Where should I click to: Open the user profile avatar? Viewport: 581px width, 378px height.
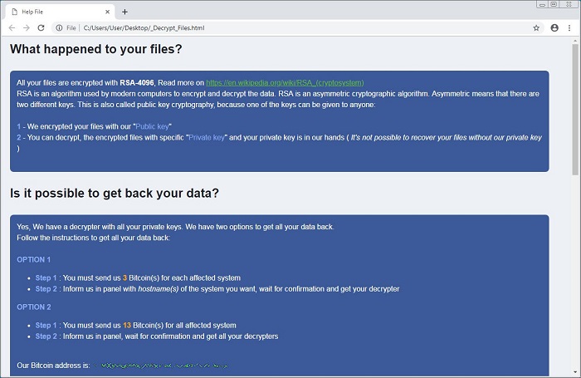[x=554, y=27]
